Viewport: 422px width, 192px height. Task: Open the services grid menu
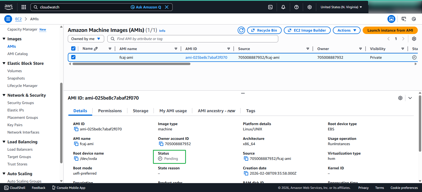24,7
